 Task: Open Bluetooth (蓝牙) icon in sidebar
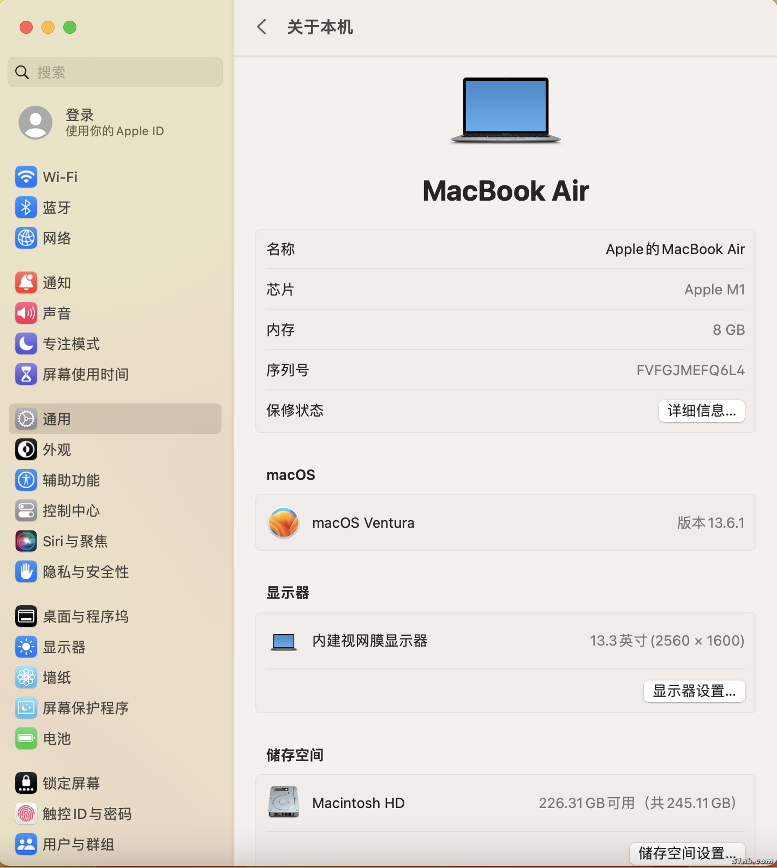(x=26, y=208)
